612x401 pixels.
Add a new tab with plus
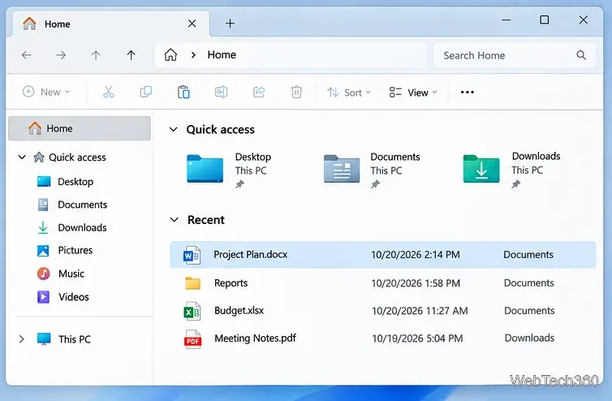[230, 24]
